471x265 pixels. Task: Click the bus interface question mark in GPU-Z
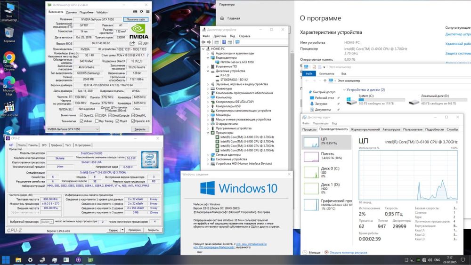(x=147, y=55)
